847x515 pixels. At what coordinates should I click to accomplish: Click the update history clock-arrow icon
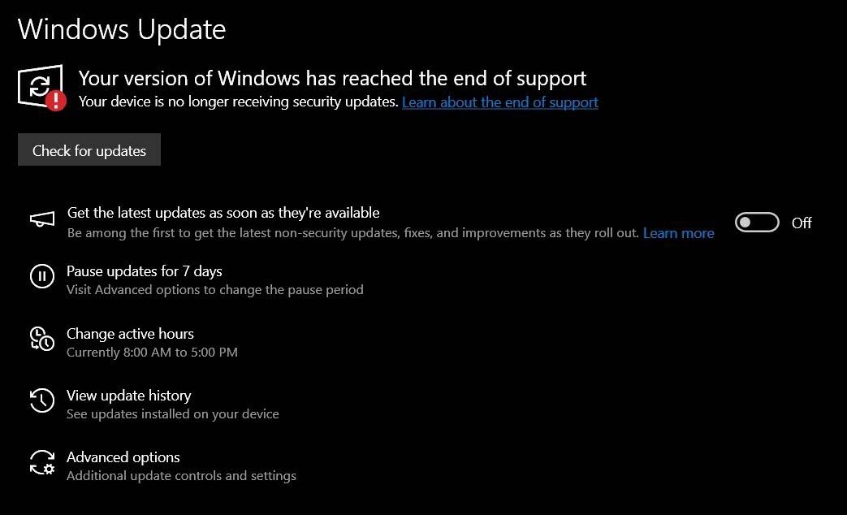[x=42, y=400]
